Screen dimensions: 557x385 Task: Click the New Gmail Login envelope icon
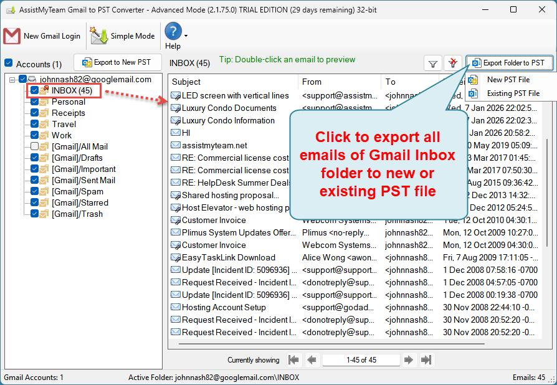pyautogui.click(x=12, y=36)
